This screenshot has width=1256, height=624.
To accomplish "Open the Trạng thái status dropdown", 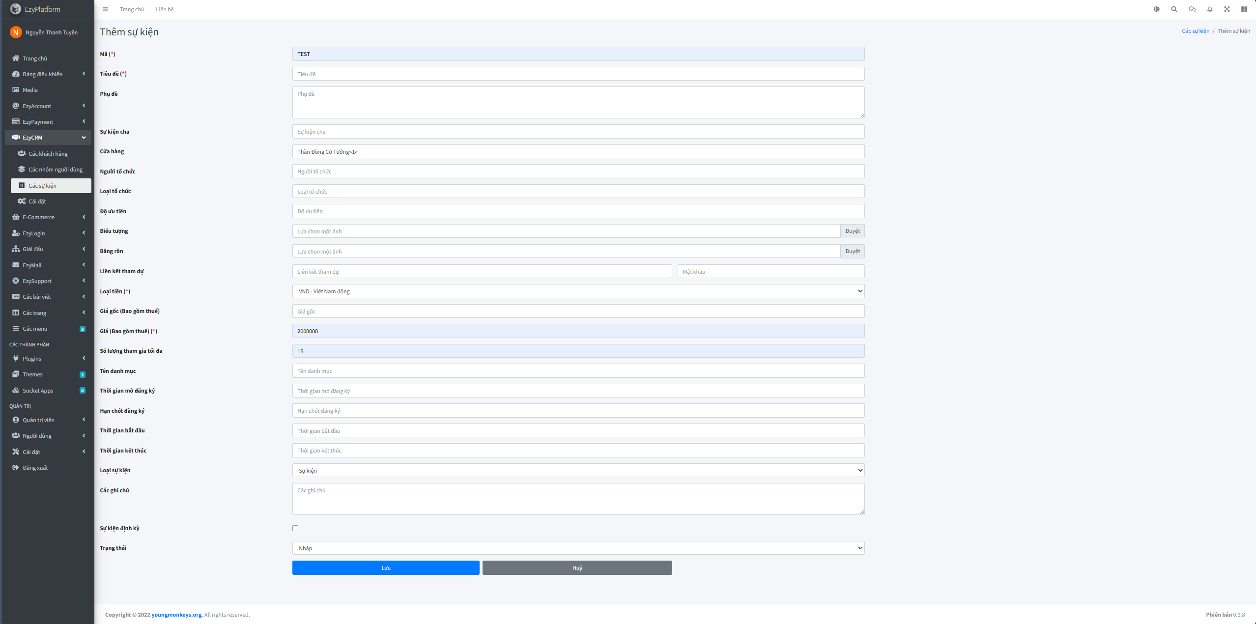I will pos(578,548).
